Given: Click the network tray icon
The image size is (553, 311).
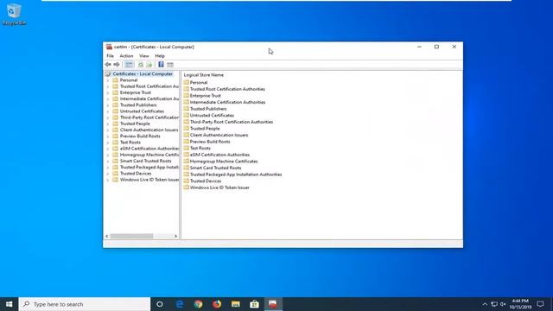Looking at the screenshot, I should (x=494, y=304).
